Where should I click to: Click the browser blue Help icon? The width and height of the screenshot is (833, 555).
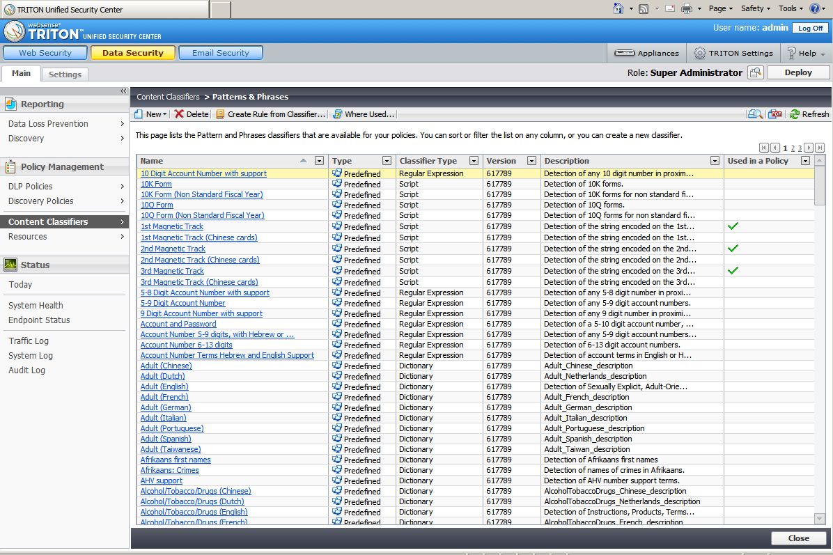[814, 8]
